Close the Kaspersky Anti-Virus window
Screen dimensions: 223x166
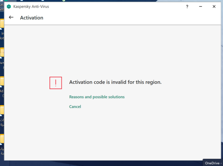click(214, 7)
